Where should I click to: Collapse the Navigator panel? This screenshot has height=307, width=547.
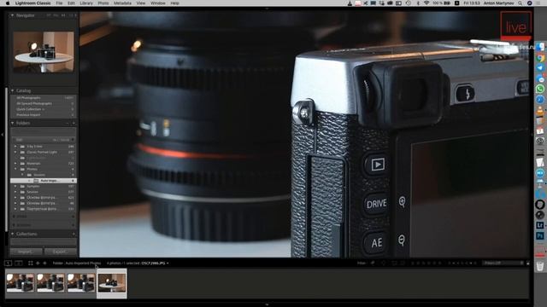12,15
